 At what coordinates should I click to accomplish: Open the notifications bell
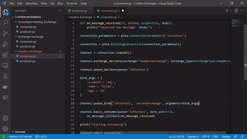242,137
